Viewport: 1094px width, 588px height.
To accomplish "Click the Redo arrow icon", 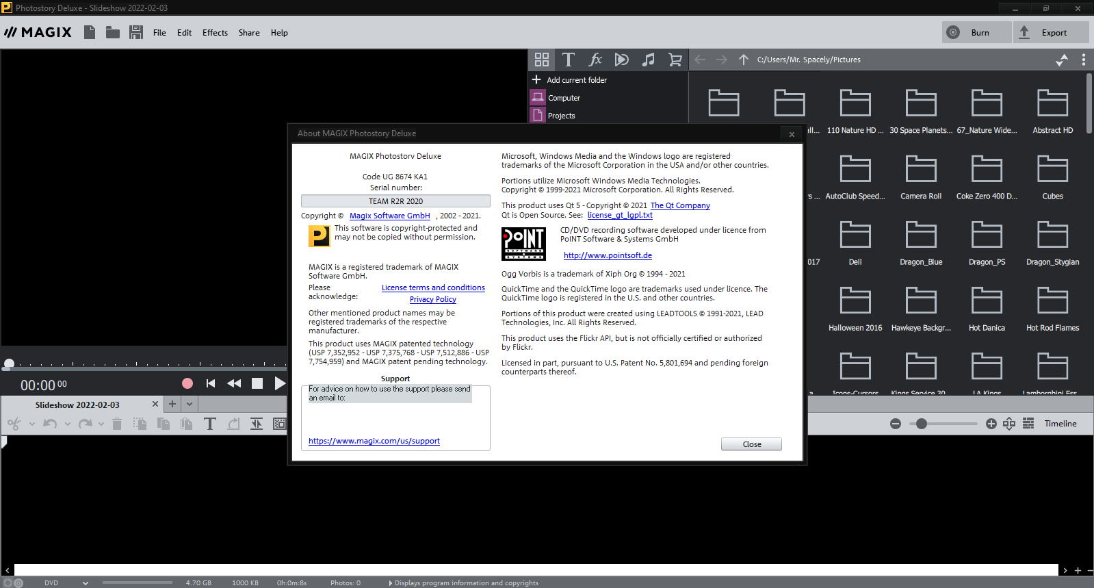I will (x=85, y=424).
